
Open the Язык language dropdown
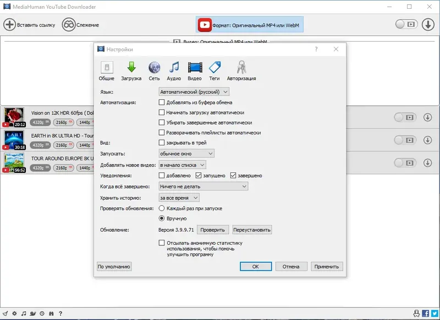tap(194, 92)
